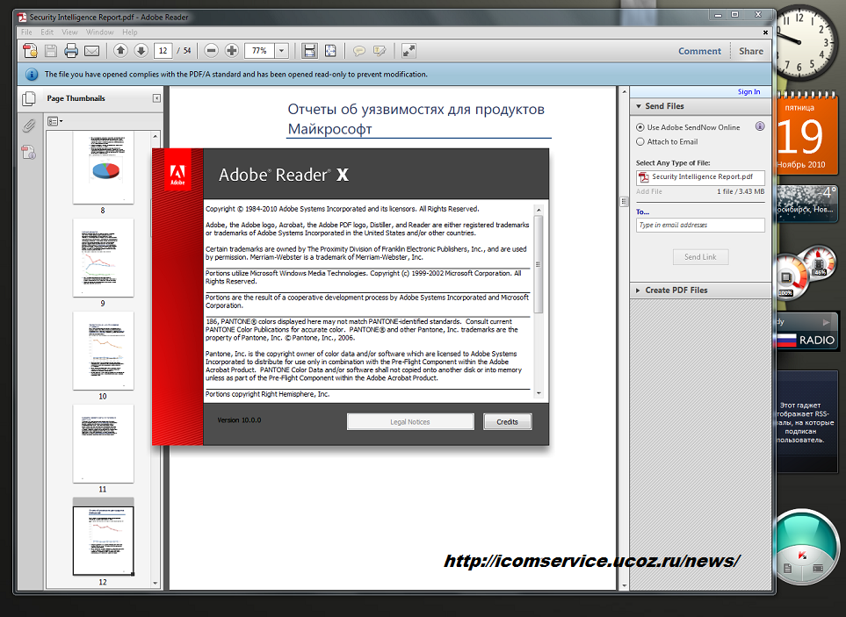Select page 10 thumbnail
The image size is (846, 617).
103,350
